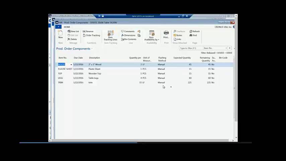Click the CRONUS USA, Inc. company name
This screenshot has height=161, width=286.
[223, 27]
